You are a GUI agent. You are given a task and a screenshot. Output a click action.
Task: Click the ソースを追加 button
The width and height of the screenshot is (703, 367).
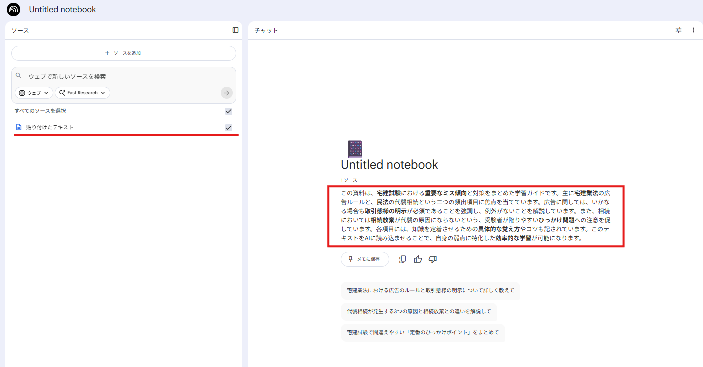[x=123, y=53]
